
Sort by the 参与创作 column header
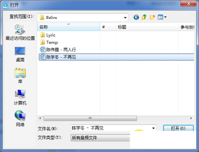coord(186,27)
